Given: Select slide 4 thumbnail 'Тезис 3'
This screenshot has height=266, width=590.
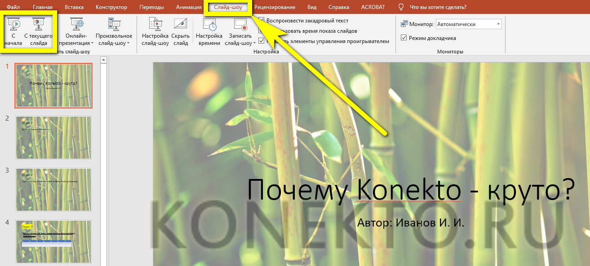Looking at the screenshot, I should (53, 242).
